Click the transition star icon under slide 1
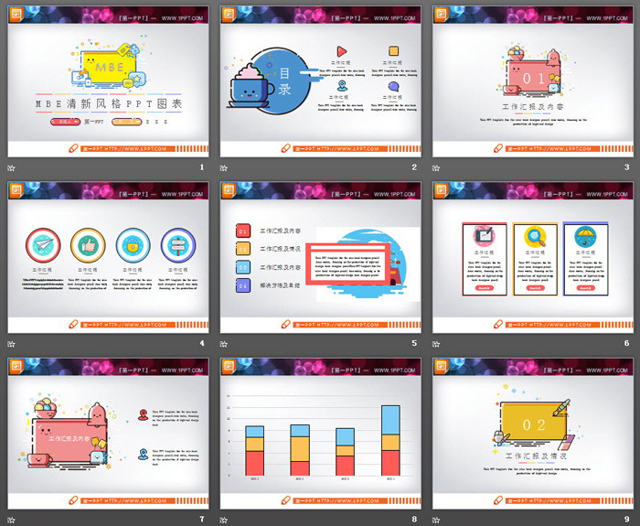The width and height of the screenshot is (640, 526). [12, 167]
